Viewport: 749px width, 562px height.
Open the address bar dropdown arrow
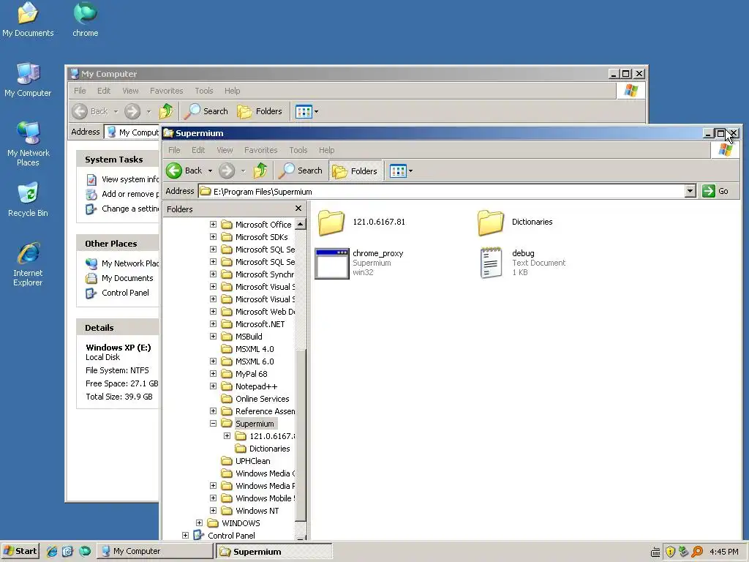(x=690, y=191)
